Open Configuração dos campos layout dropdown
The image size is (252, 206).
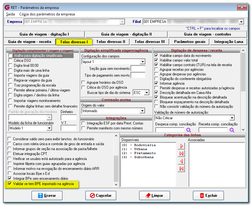pyautogui.click(x=143, y=62)
